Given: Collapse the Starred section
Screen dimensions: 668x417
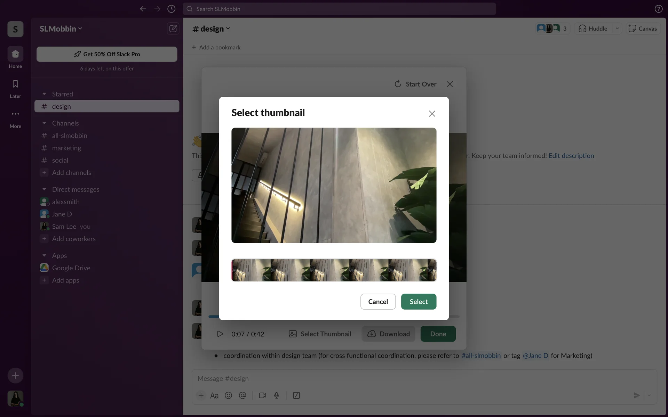Looking at the screenshot, I should (x=44, y=94).
